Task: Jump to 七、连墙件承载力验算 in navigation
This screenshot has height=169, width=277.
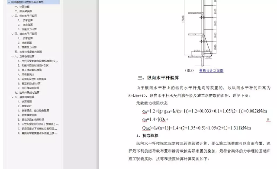Action: [x=27, y=92]
